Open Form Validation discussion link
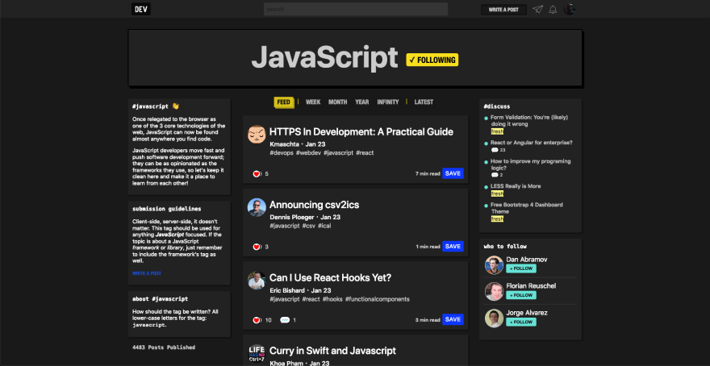Image resolution: width=710 pixels, height=366 pixels. pyautogui.click(x=529, y=120)
